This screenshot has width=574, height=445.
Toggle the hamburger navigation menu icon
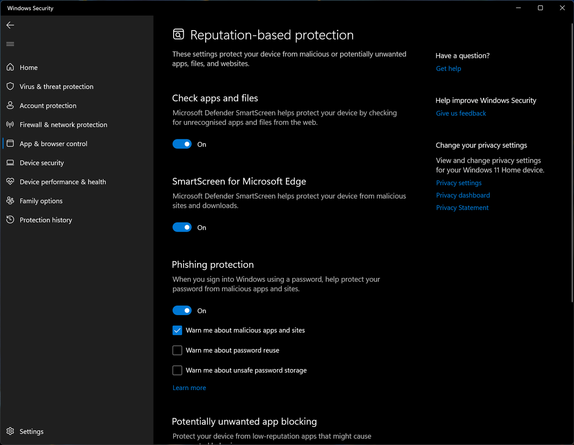10,44
